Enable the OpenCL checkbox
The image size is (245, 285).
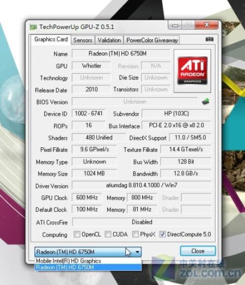click(77, 234)
